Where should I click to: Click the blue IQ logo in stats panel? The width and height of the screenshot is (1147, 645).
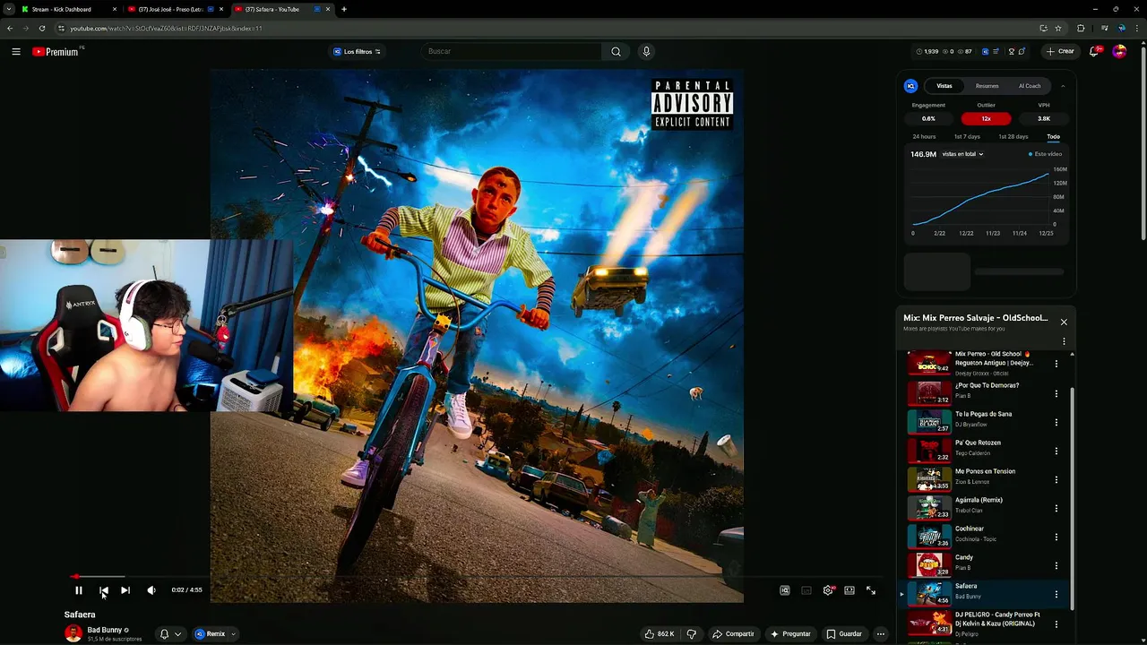(x=910, y=86)
